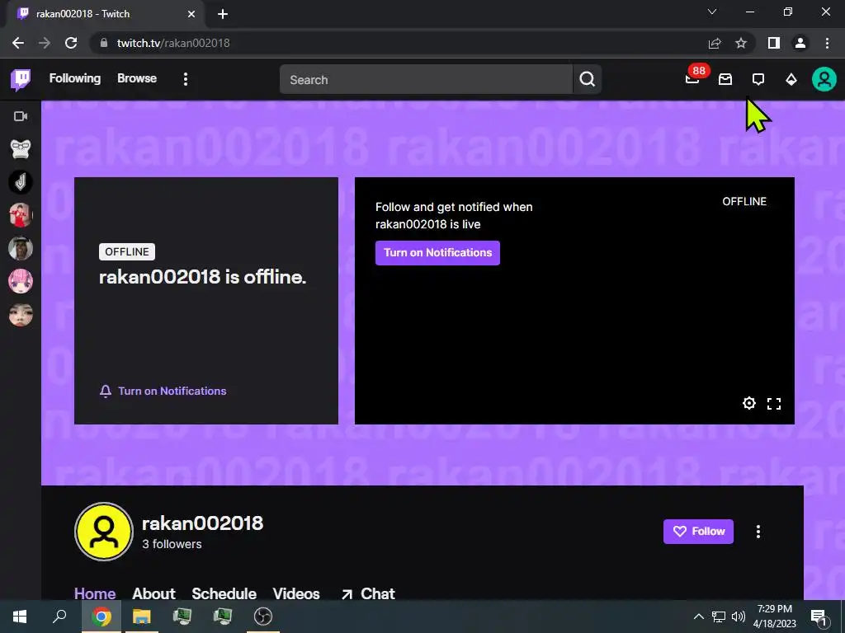Expand the followed channels sidebar camera icon
Screen dimensions: 845x633
(21, 116)
